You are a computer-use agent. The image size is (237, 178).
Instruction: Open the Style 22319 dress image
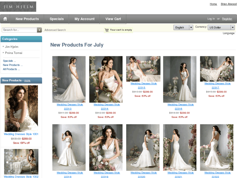106,148
